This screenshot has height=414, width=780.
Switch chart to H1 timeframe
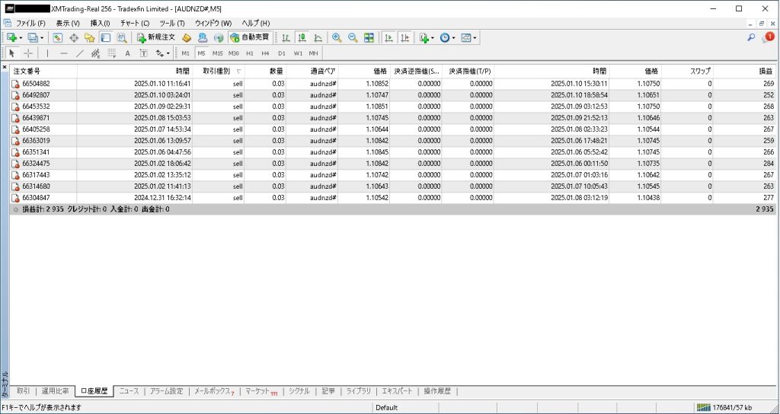pyautogui.click(x=250, y=53)
